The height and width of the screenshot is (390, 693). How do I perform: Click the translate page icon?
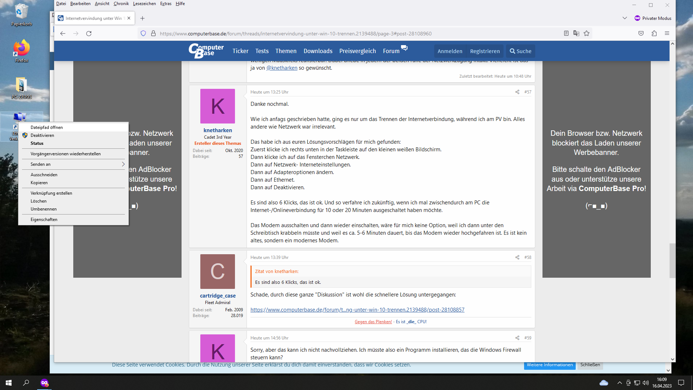click(x=576, y=34)
